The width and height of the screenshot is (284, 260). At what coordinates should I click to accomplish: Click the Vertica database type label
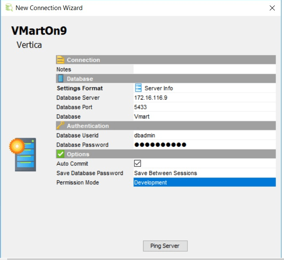coord(29,45)
